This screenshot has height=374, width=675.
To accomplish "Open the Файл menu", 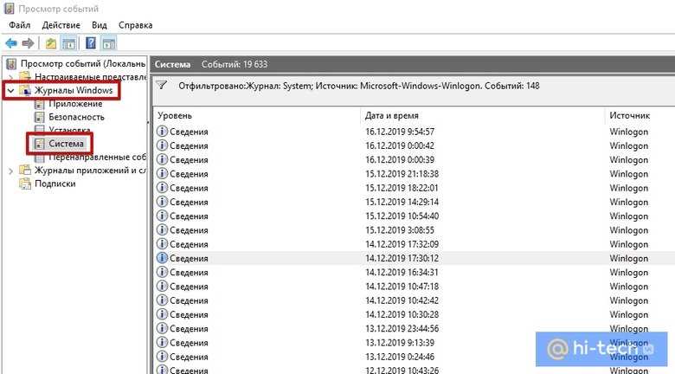I will [x=19, y=25].
